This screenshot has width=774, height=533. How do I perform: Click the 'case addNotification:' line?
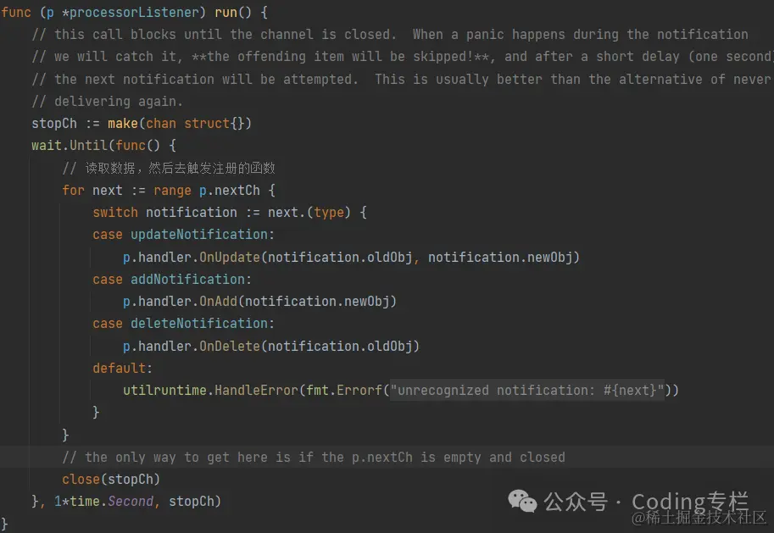[x=172, y=280]
